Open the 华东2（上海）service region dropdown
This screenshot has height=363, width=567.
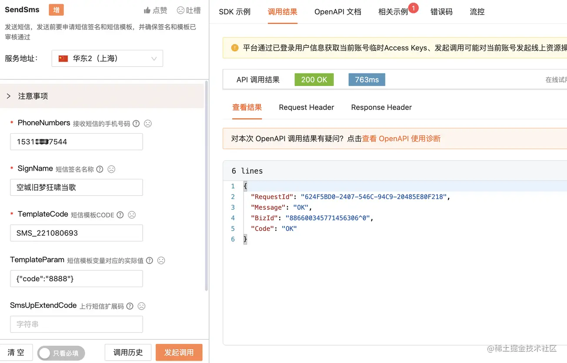(x=107, y=58)
